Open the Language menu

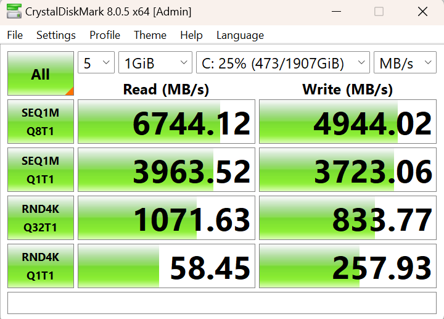coord(240,35)
